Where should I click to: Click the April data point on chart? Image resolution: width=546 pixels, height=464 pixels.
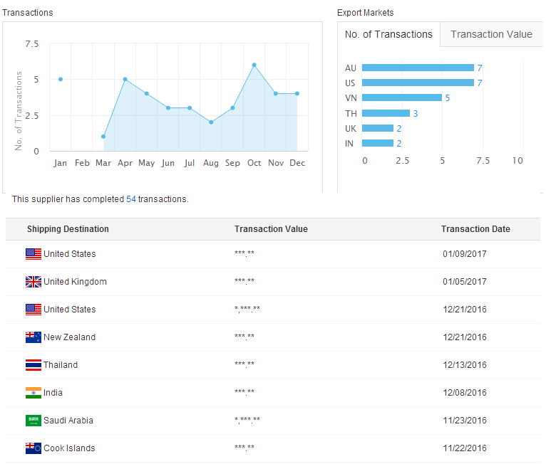point(125,79)
